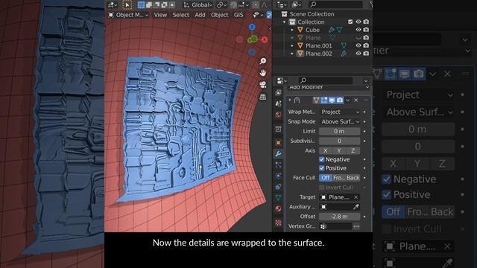Open the Object Data properties tab with the green triangle icon
The image size is (477, 268).
(278, 198)
